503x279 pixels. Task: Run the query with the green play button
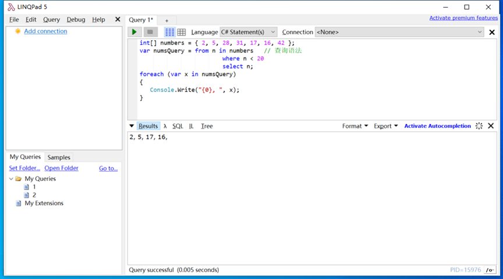[134, 32]
